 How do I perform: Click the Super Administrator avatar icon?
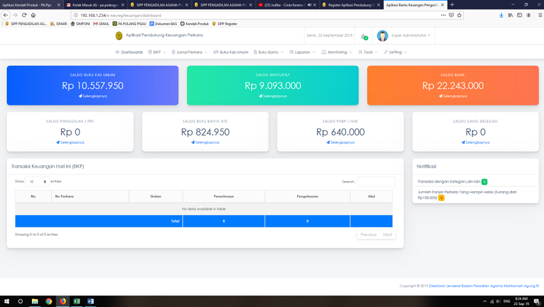(x=382, y=35)
